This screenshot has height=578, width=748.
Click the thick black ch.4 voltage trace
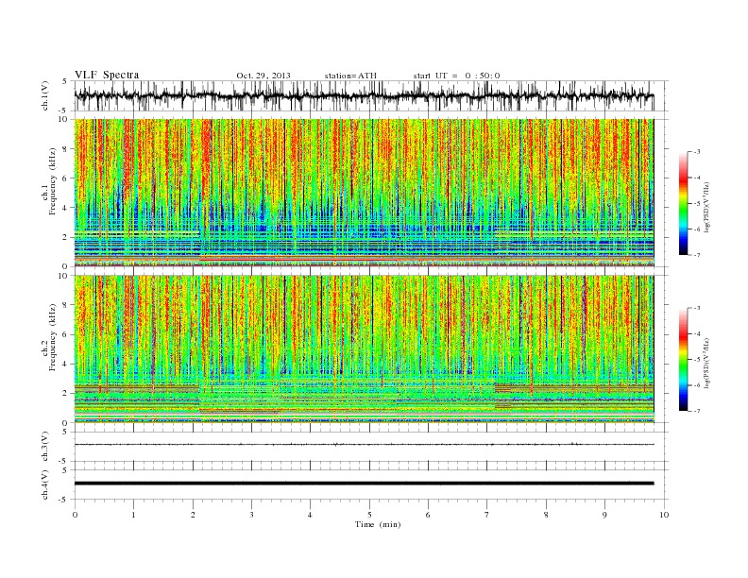364,484
